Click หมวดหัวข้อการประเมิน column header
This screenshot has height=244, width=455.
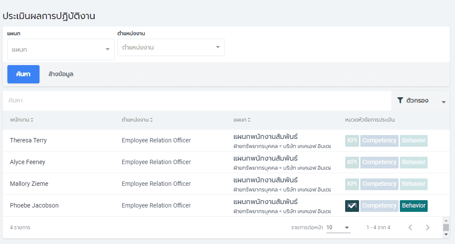[x=370, y=120]
